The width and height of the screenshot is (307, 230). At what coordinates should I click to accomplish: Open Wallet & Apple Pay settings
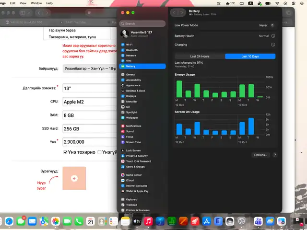tap(142, 191)
